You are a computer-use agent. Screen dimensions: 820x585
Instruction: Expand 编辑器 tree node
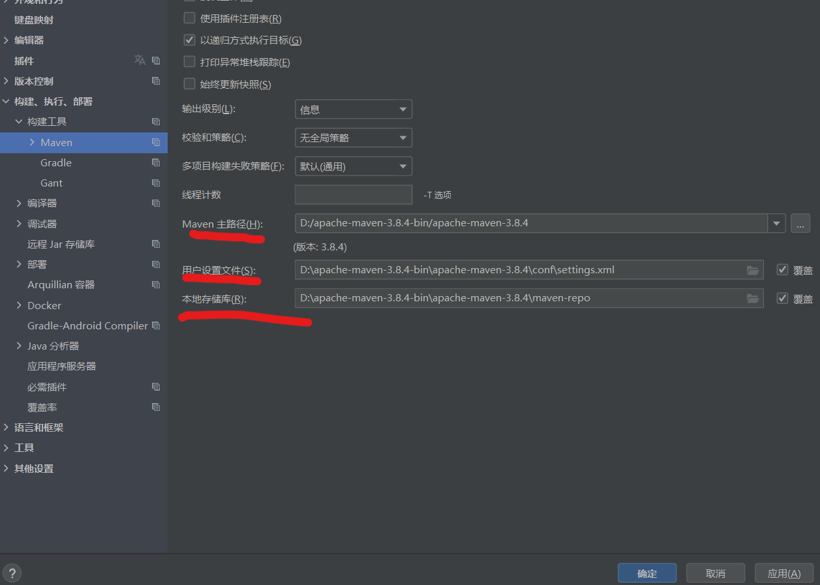coord(7,40)
